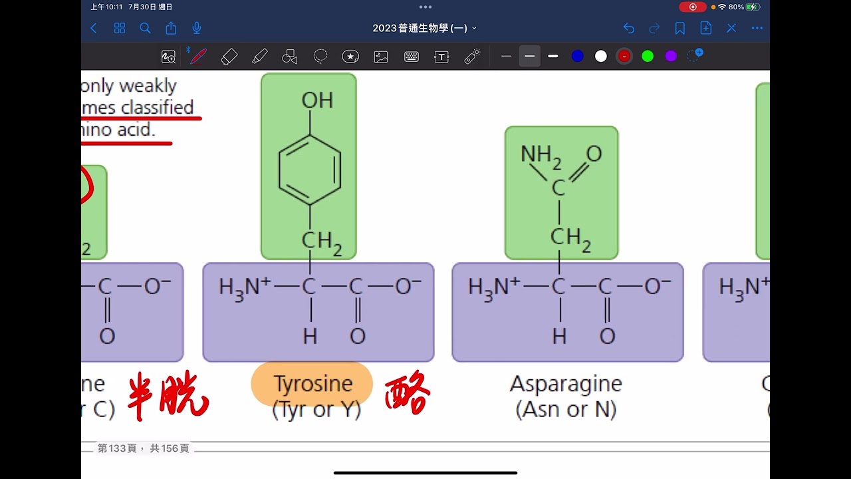Screen dimensions: 851x479
Task: Choose the thick stroke width
Action: coord(553,57)
